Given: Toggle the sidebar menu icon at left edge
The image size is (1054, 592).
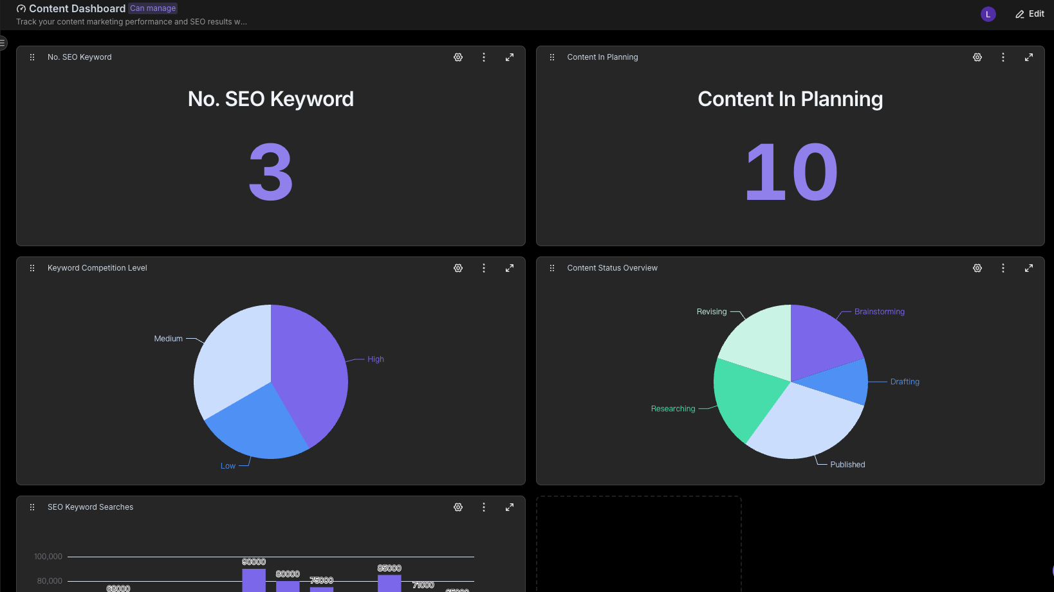Looking at the screenshot, I should (x=3, y=43).
